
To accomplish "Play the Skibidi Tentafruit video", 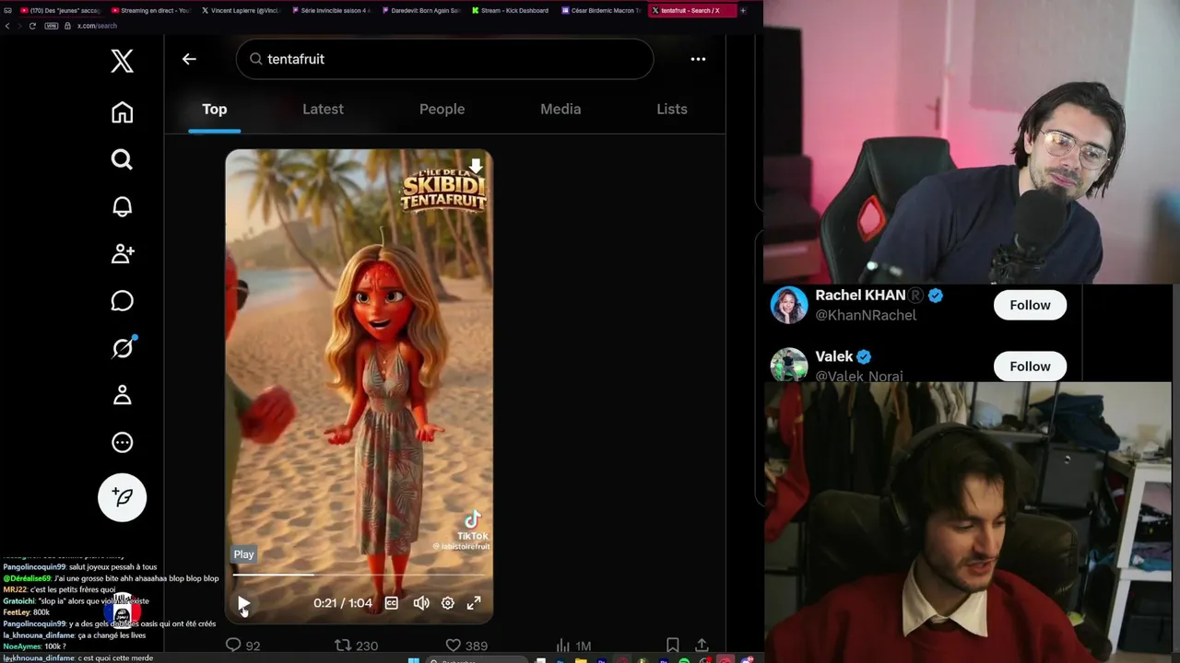I will [243, 604].
